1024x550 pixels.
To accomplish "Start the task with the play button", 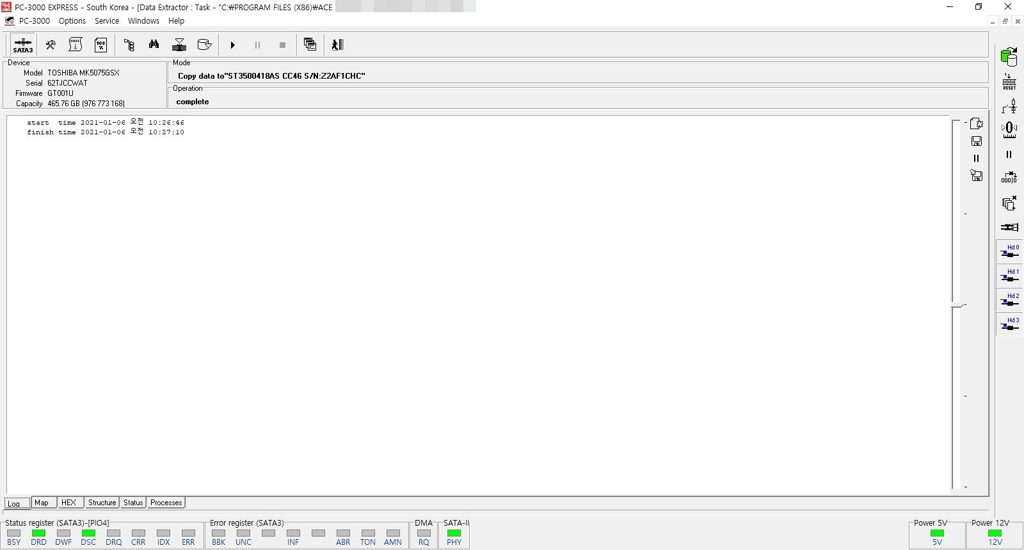I will click(233, 45).
